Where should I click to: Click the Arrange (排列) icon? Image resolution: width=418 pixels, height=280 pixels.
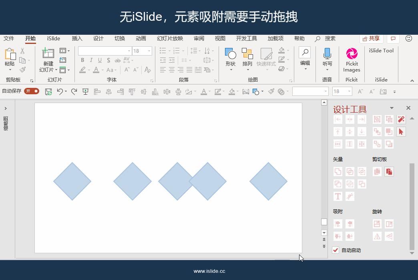(x=247, y=54)
